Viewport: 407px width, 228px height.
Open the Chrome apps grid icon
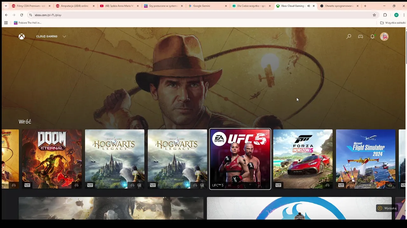pos(6,23)
